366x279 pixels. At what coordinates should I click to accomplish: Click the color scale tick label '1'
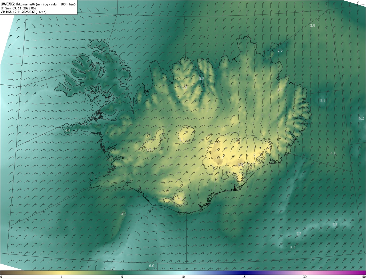[x=61, y=277]
